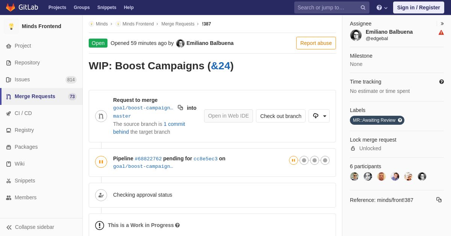Screen dimensions: 451x236
Task: Open Time tracking help icon
Action: click(x=442, y=82)
